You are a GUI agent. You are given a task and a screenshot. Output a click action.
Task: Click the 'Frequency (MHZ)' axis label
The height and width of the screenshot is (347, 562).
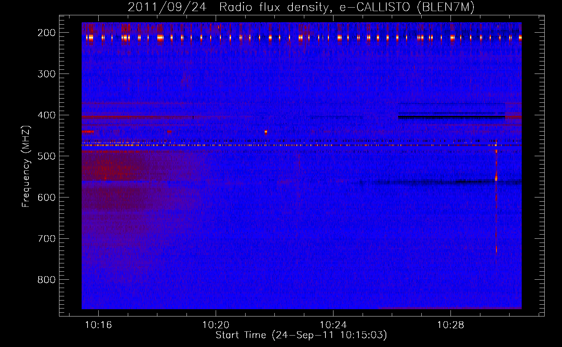click(x=26, y=166)
